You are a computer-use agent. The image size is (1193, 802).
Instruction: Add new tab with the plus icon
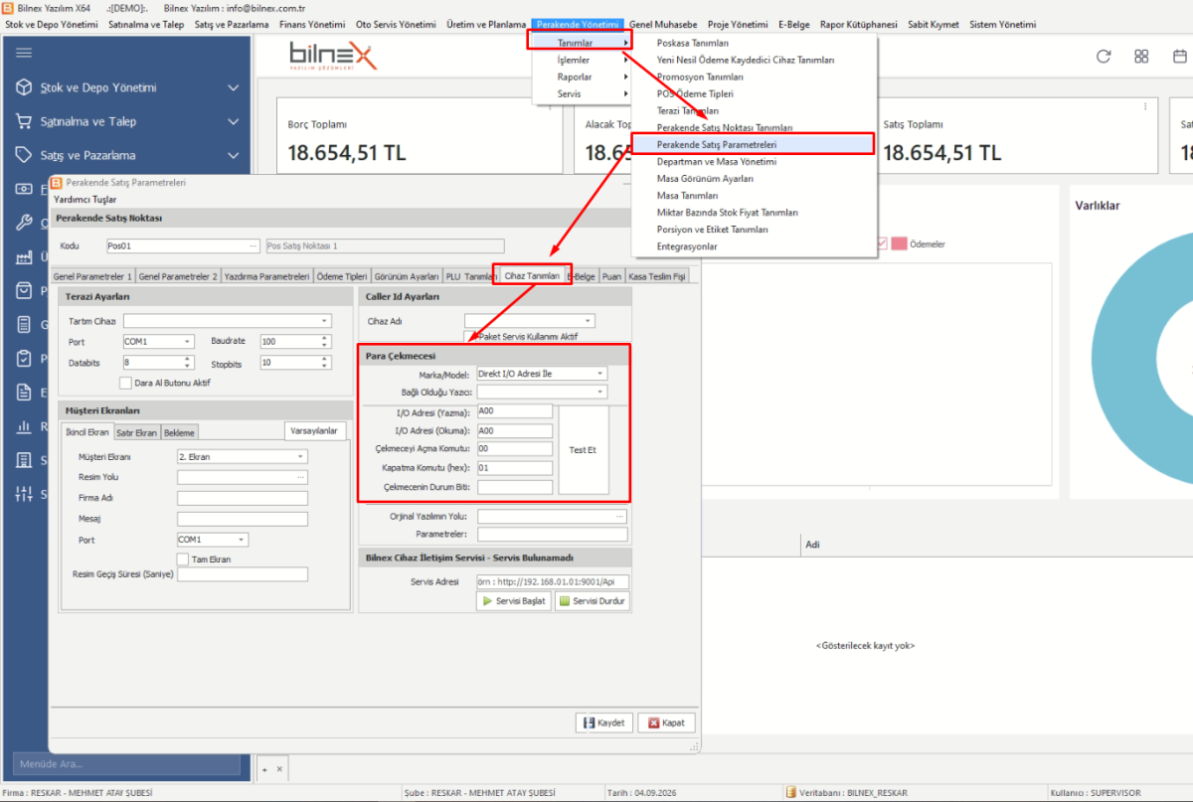tap(264, 769)
